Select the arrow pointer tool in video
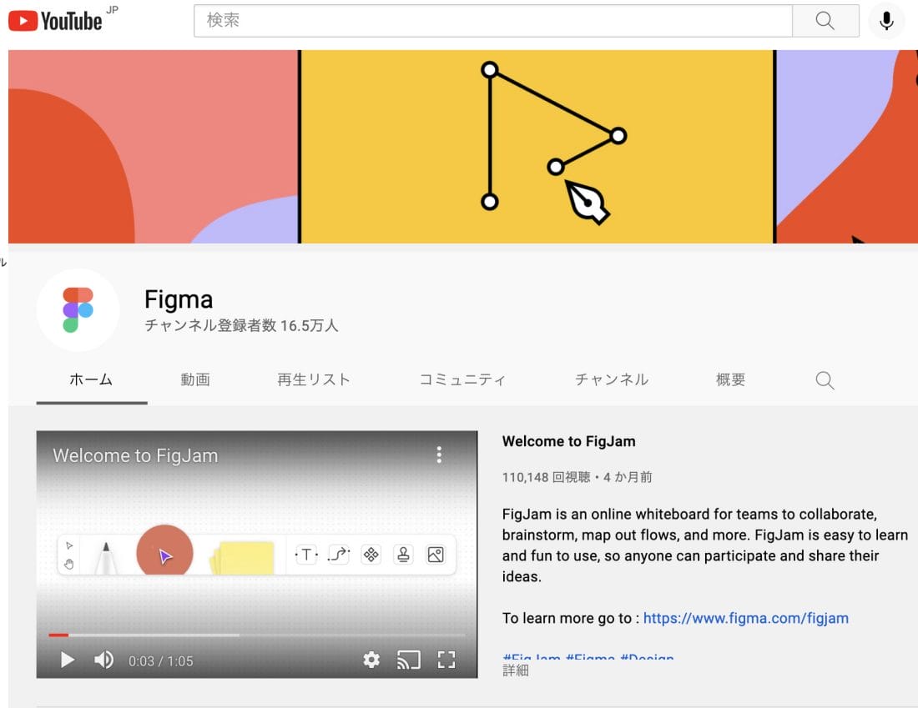This screenshot has height=708, width=918. (69, 545)
